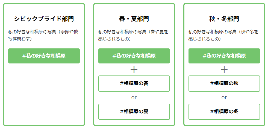
Task: Click blank space below #相模原の夏 box
Action: pyautogui.click(x=134, y=123)
